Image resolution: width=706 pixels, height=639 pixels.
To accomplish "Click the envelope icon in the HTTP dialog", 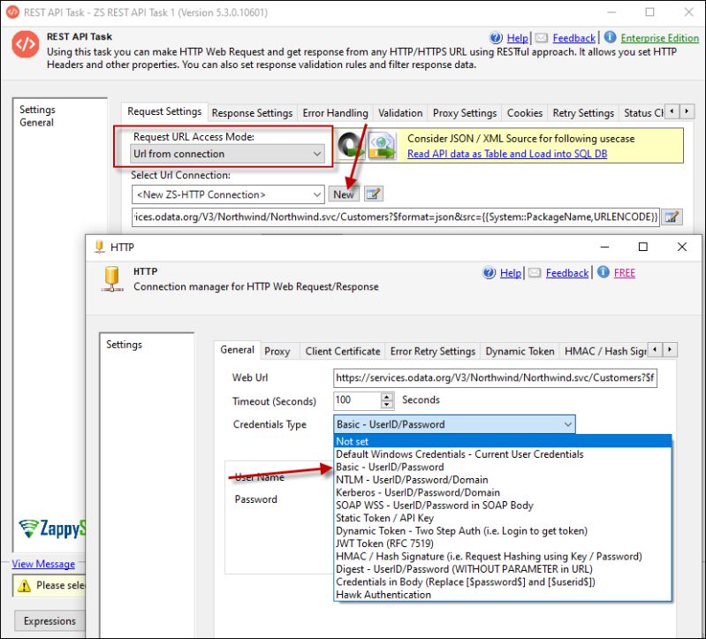I will pos(535,272).
